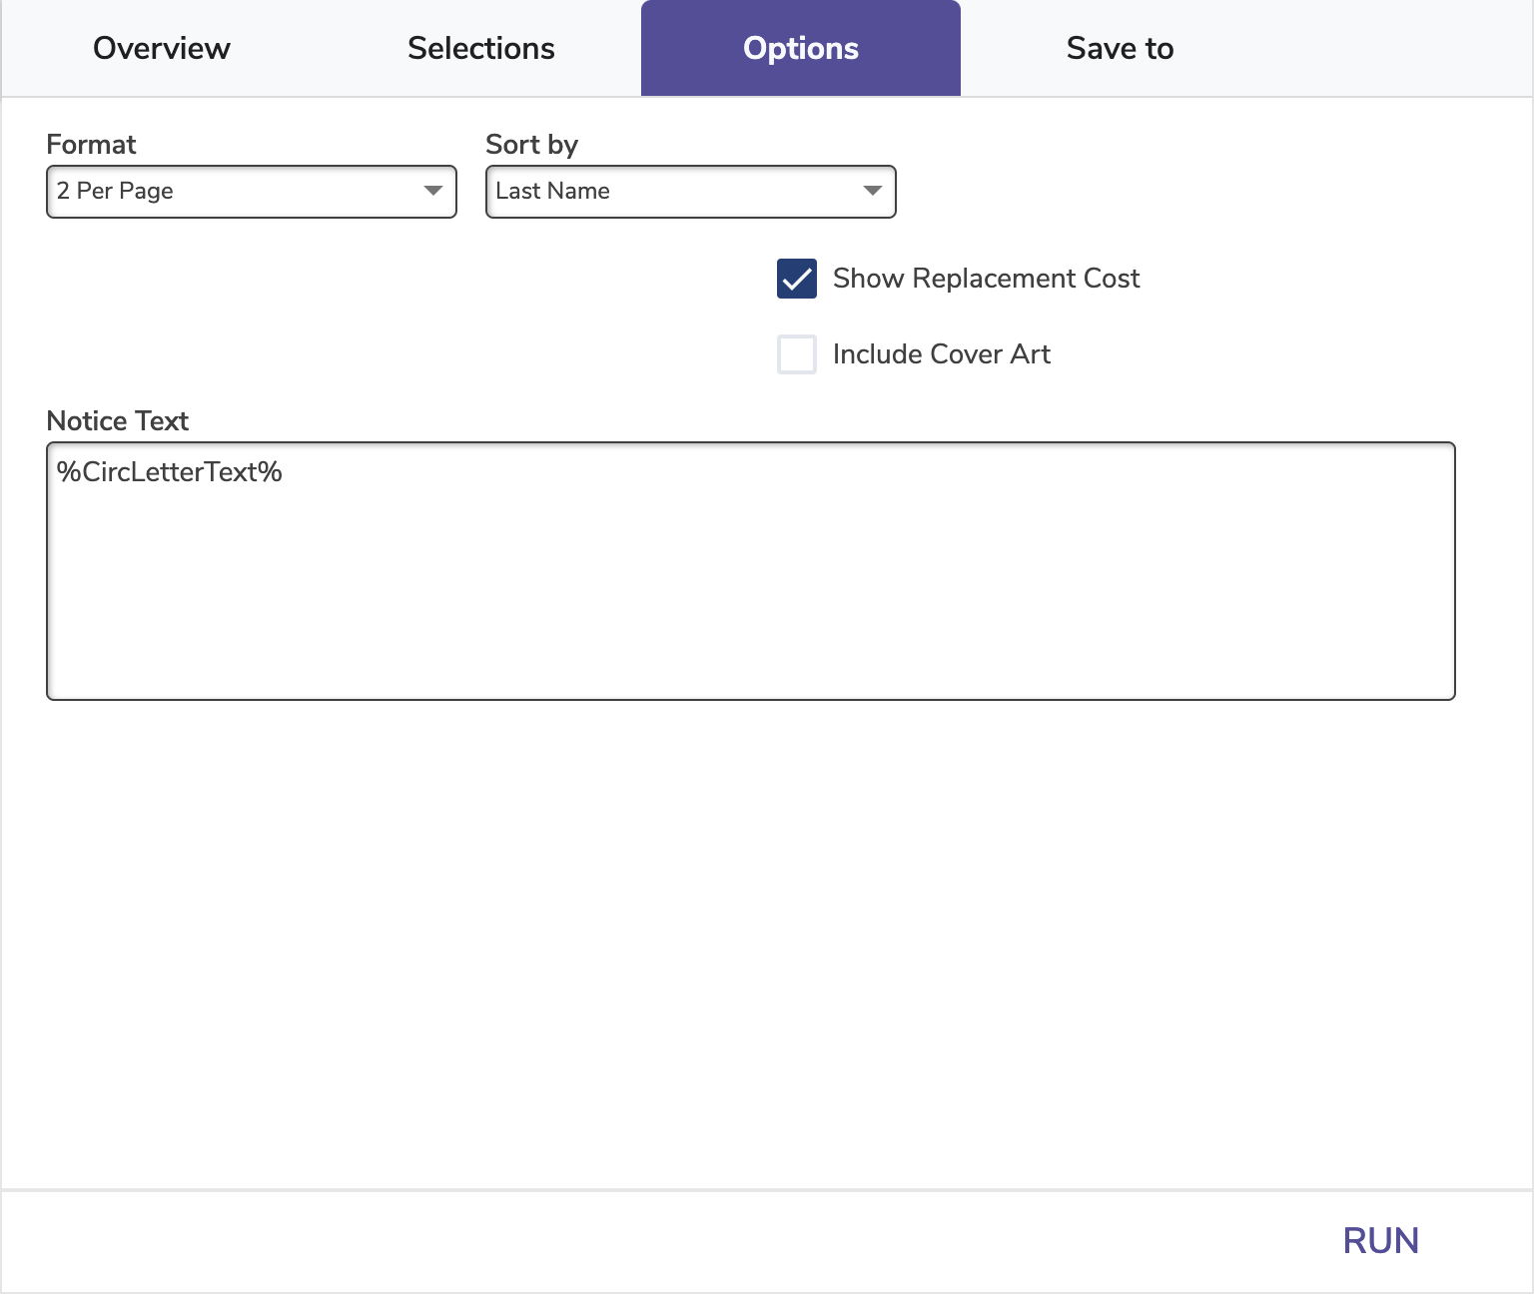The image size is (1534, 1294).
Task: Click the Last Name sort value
Action: tap(553, 191)
